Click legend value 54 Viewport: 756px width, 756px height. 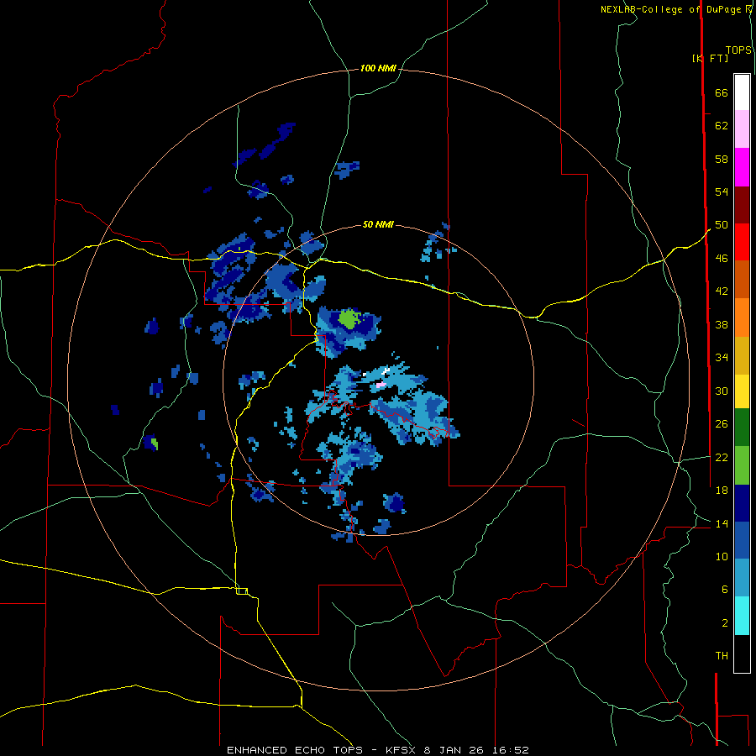pos(722,192)
